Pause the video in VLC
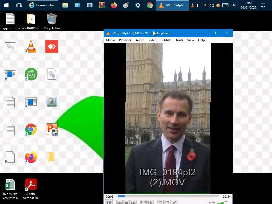272x204 pixels. [x=109, y=202]
